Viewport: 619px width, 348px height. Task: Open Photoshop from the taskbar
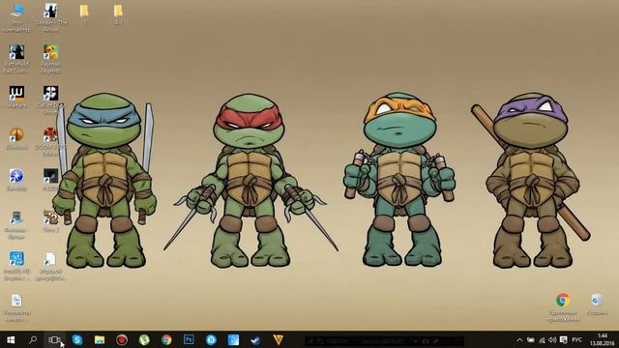coord(189,339)
